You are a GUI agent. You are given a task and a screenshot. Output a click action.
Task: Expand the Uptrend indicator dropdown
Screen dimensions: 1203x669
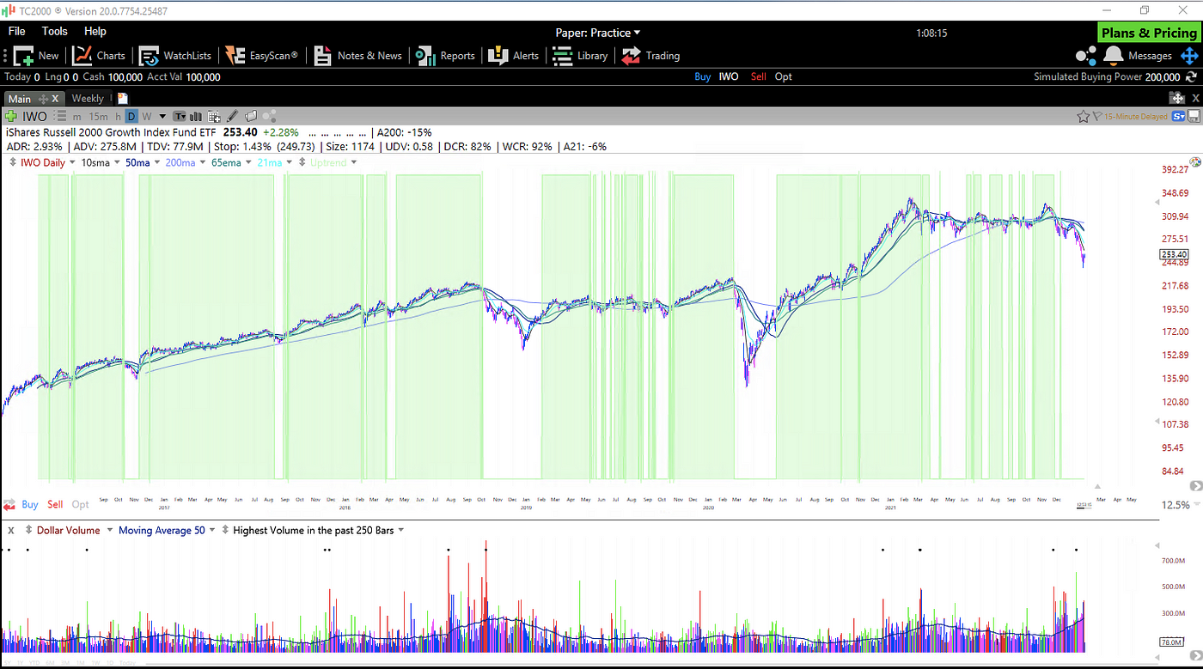tap(353, 162)
